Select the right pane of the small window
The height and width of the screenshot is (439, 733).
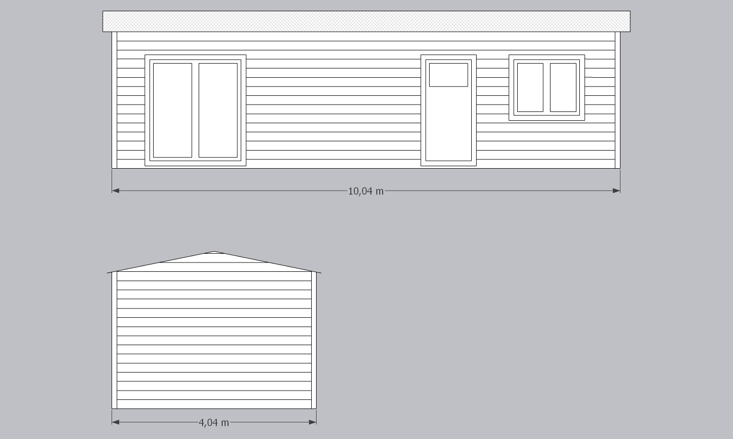[563, 88]
